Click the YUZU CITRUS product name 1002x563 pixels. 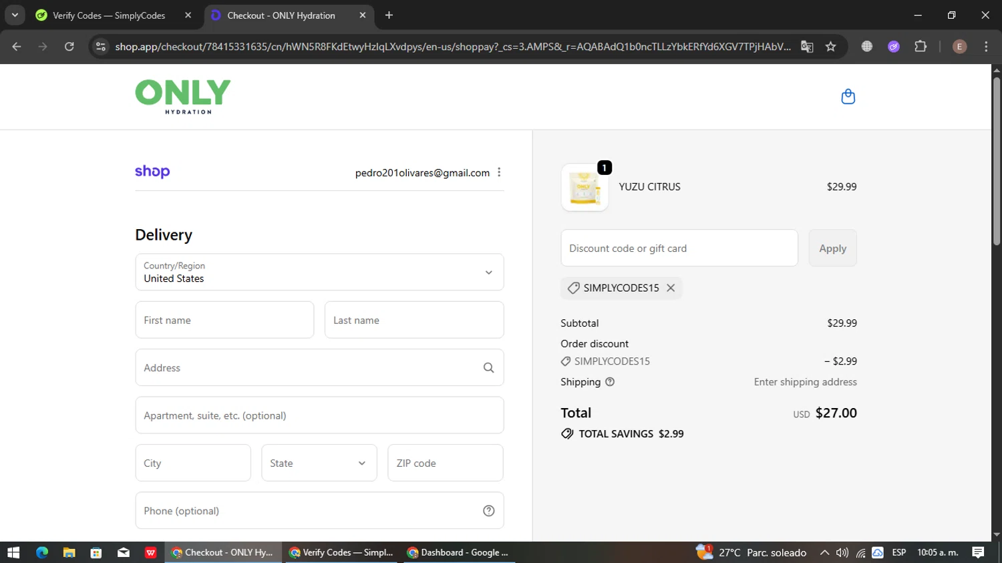click(649, 187)
